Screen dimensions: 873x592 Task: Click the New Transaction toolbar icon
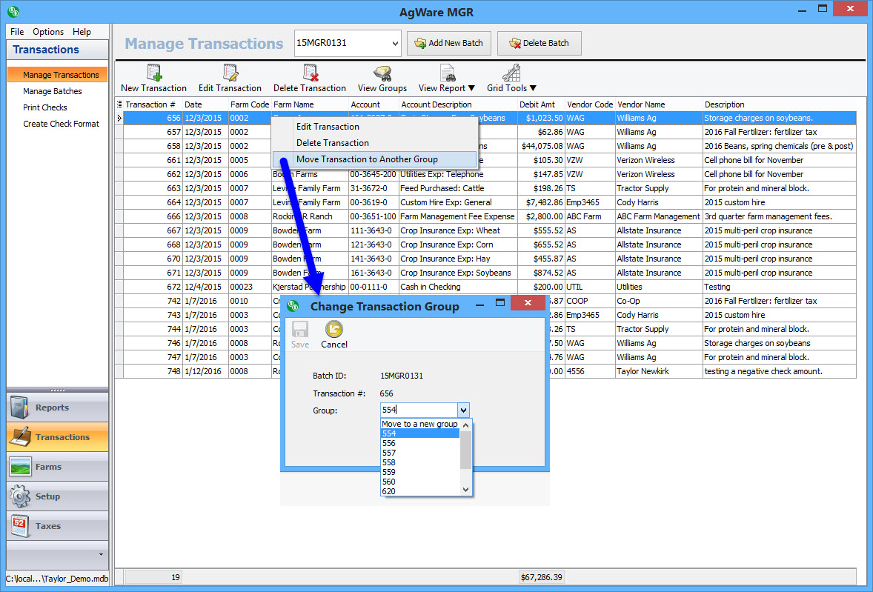(153, 73)
